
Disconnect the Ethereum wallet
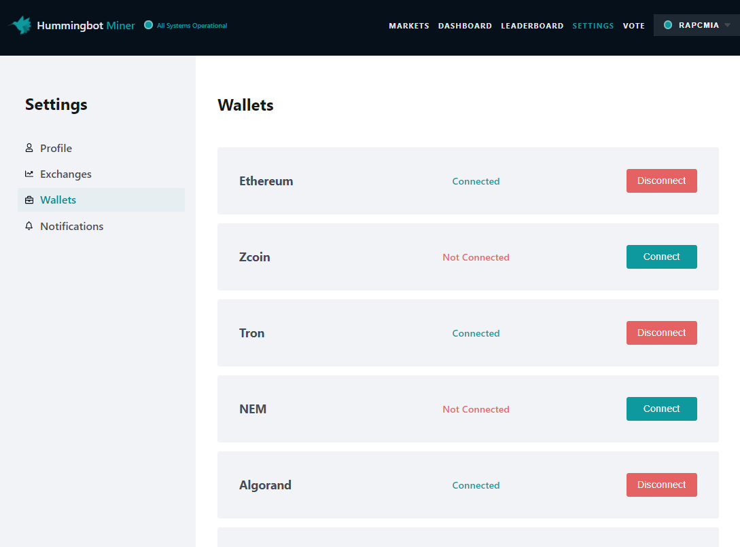661,181
